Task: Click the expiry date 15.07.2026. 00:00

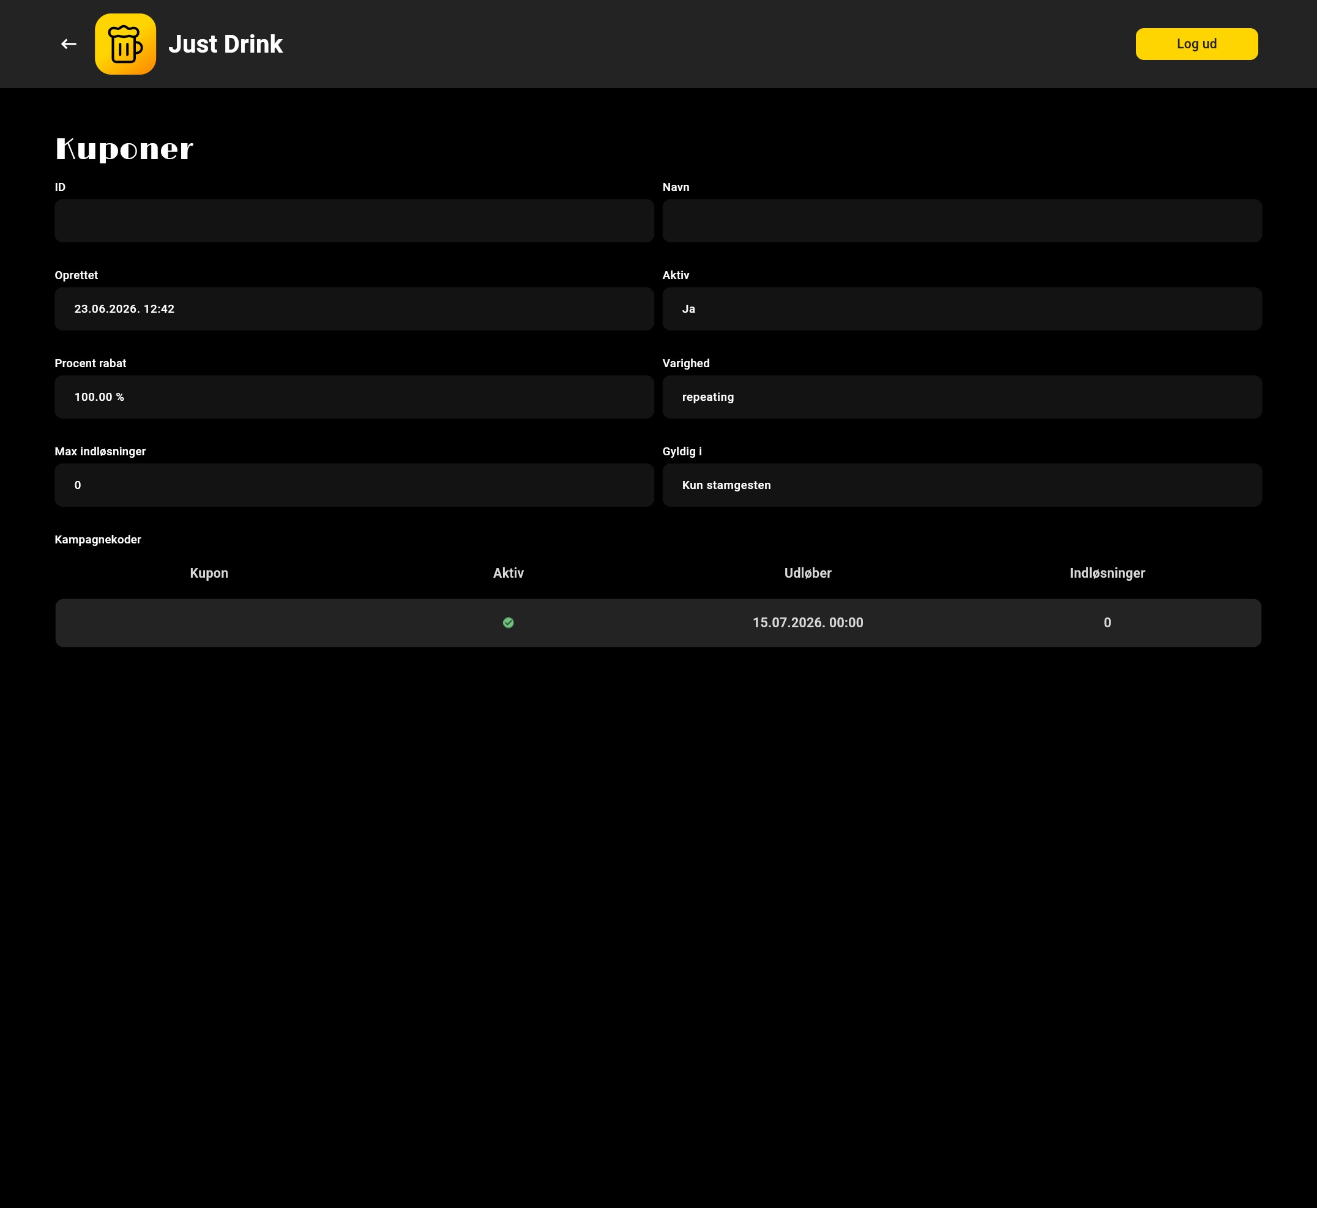Action: (x=808, y=623)
